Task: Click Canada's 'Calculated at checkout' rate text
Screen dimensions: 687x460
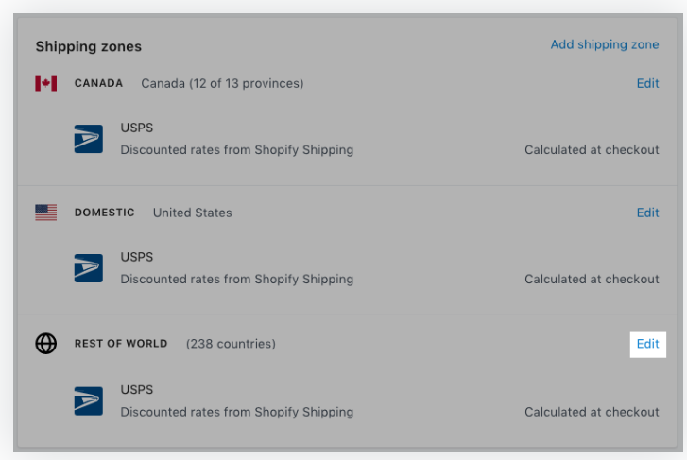Action: coord(592,149)
